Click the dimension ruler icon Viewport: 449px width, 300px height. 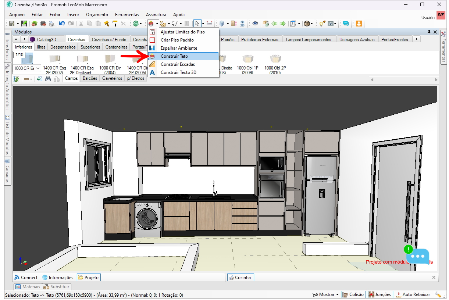click(x=209, y=24)
